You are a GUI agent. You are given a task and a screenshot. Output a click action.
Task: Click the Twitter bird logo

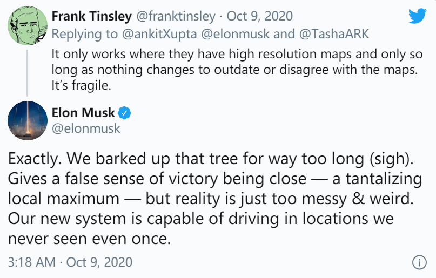418,16
